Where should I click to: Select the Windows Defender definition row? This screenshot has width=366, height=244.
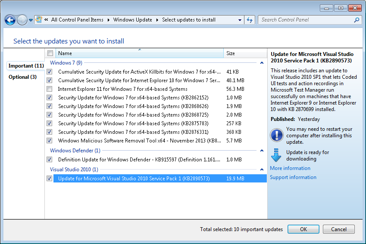160,160
